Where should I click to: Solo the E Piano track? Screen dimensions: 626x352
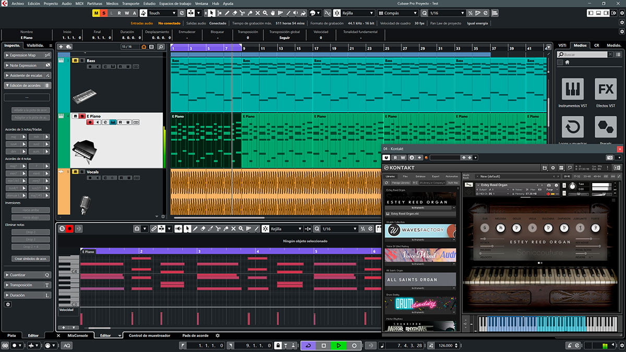(x=81, y=116)
